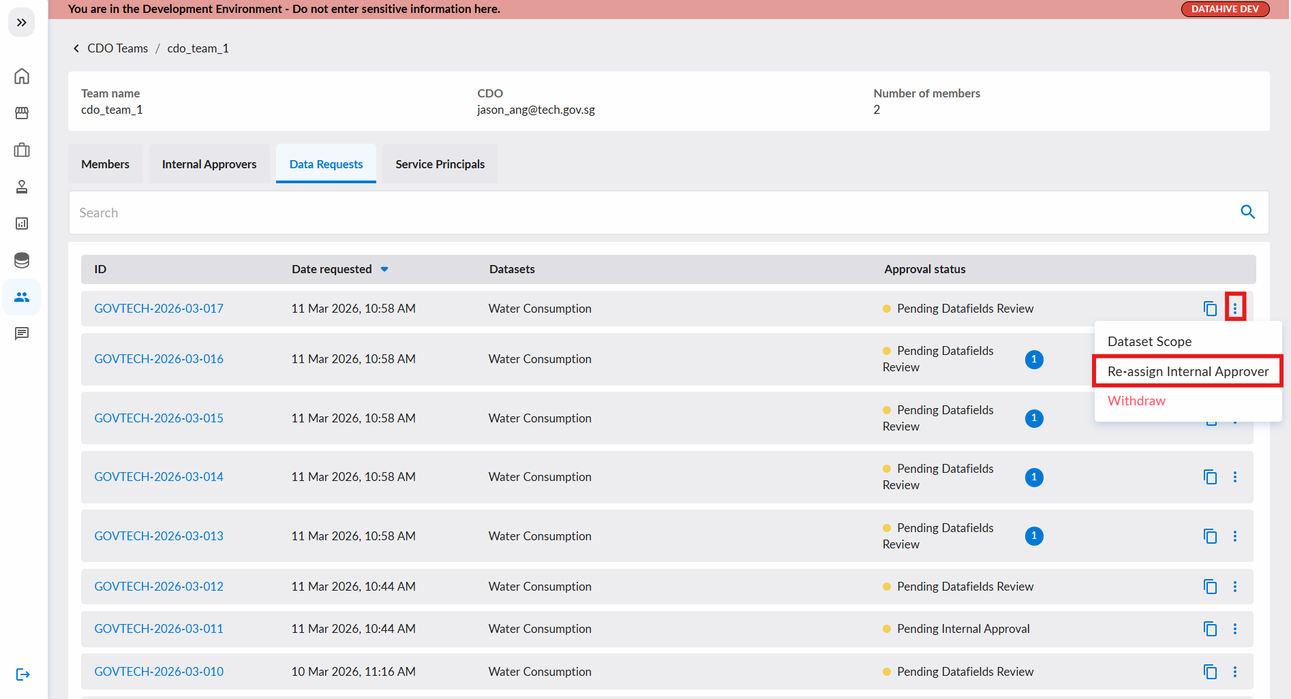
Task: Switch to the Service Principals tab
Action: 440,164
